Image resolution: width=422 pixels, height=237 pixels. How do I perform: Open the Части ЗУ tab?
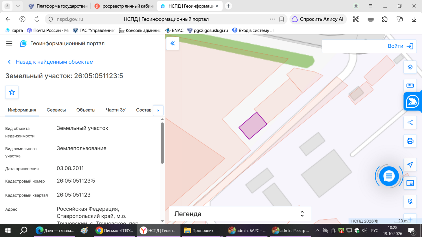(x=115, y=110)
